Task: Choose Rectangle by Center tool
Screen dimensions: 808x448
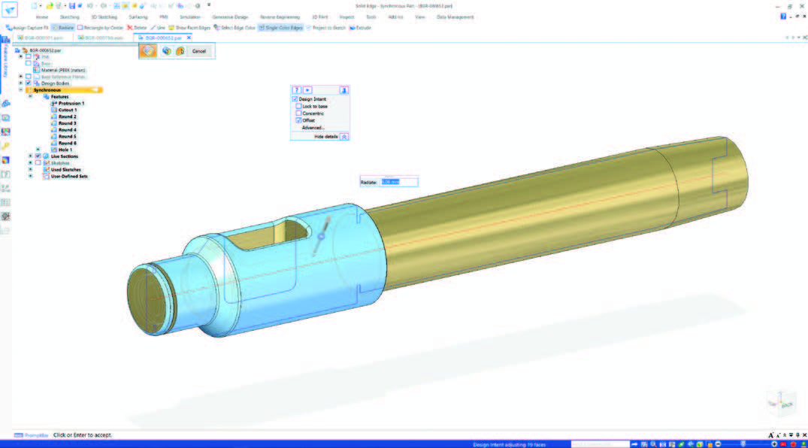Action: [x=100, y=28]
